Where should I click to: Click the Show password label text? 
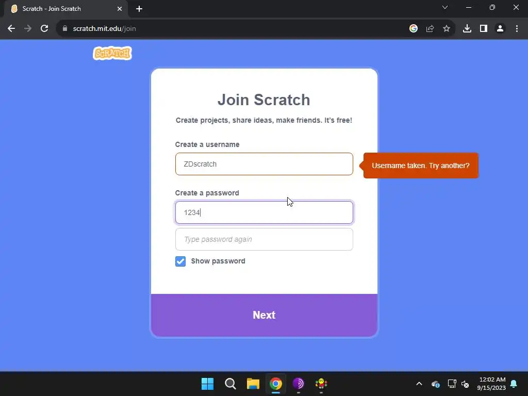point(218,261)
